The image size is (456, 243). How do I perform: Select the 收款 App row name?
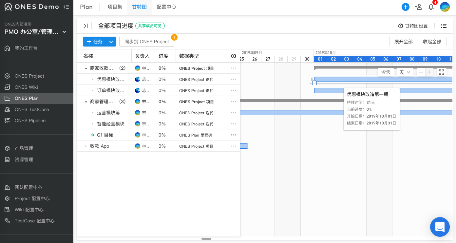point(100,146)
